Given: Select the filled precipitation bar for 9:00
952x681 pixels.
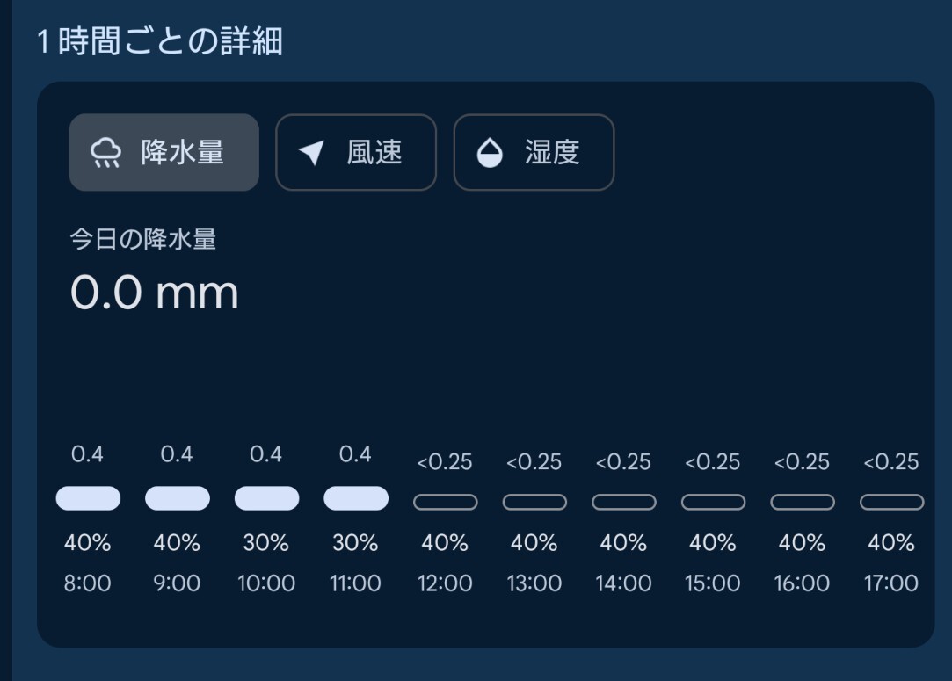Looking at the screenshot, I should click(x=177, y=498).
